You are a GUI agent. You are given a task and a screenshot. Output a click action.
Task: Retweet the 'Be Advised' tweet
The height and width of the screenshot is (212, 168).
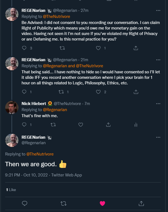point(62,48)
